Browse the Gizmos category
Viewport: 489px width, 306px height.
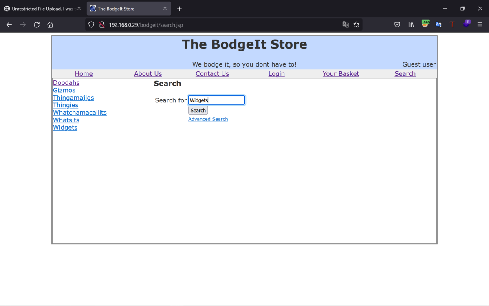click(64, 90)
